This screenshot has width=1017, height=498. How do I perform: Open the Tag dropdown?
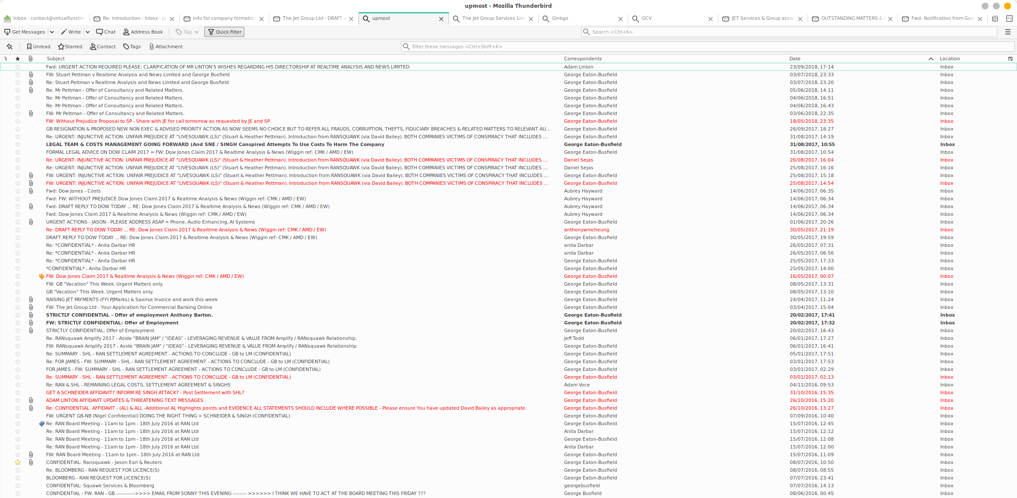(187, 32)
